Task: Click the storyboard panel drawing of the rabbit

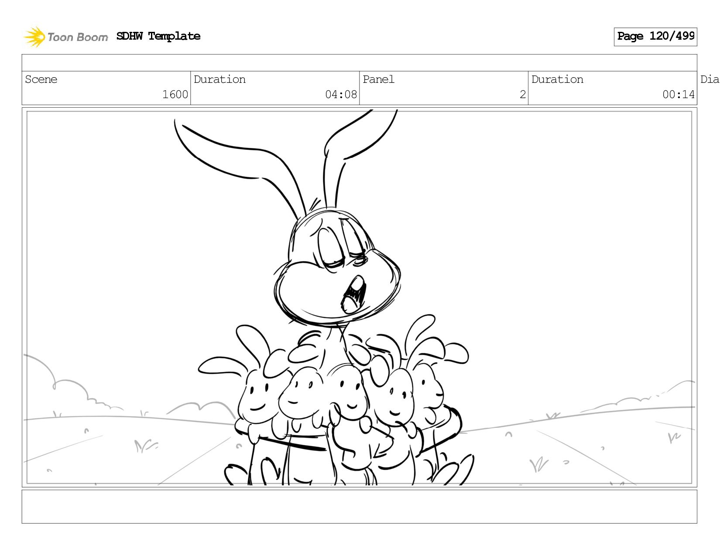Action: coord(359,297)
